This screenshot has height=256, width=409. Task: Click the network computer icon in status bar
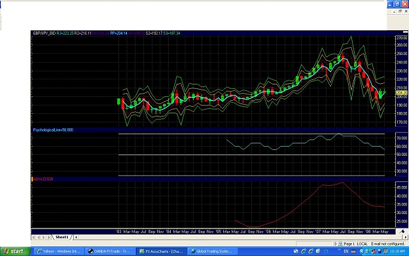[340, 244]
